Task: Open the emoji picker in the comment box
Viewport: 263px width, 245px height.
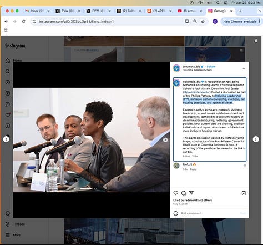Action: (176, 213)
